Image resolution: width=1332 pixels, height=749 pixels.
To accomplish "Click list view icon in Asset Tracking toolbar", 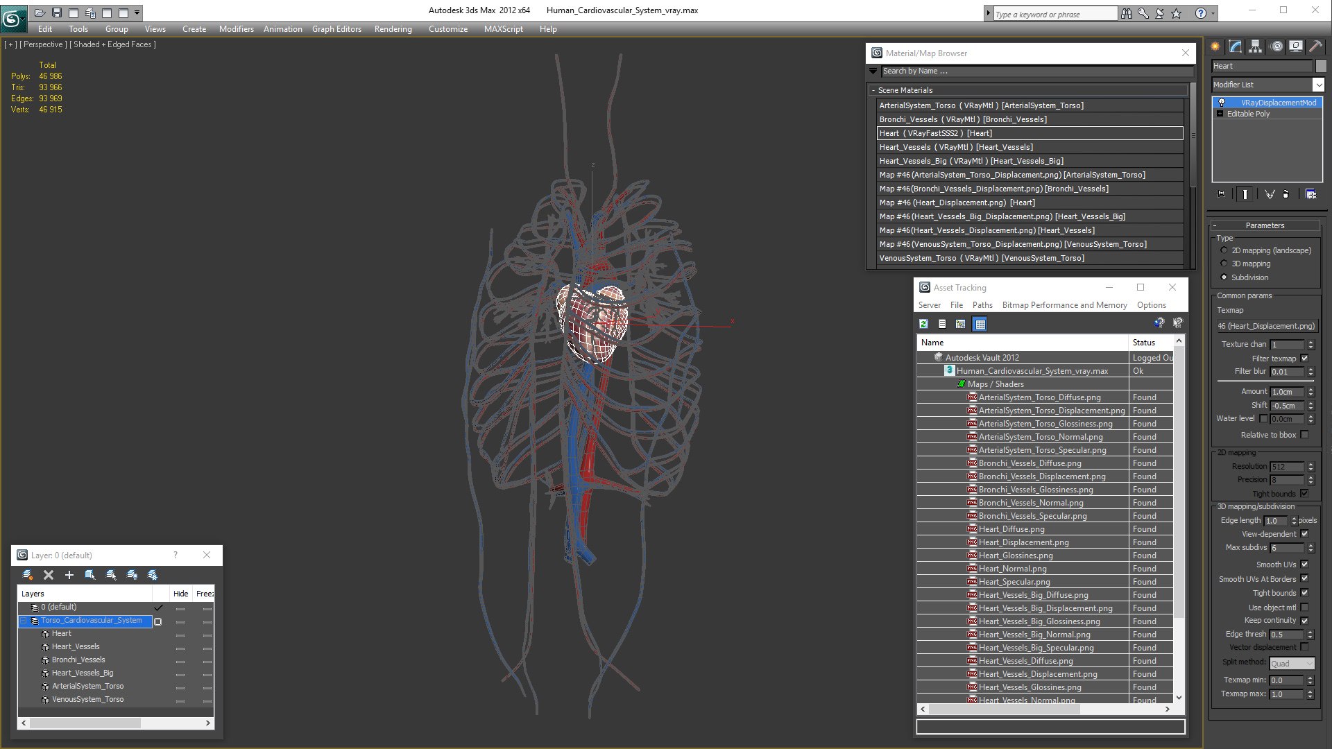I will click(x=942, y=324).
